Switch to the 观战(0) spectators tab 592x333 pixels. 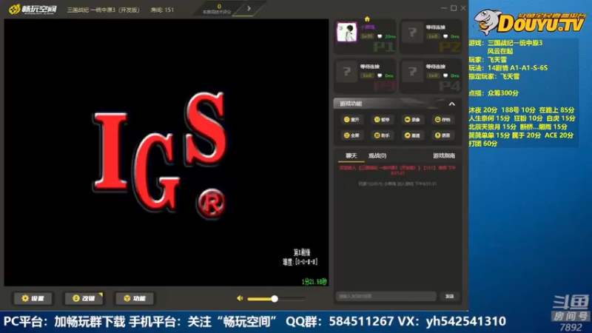pos(377,155)
